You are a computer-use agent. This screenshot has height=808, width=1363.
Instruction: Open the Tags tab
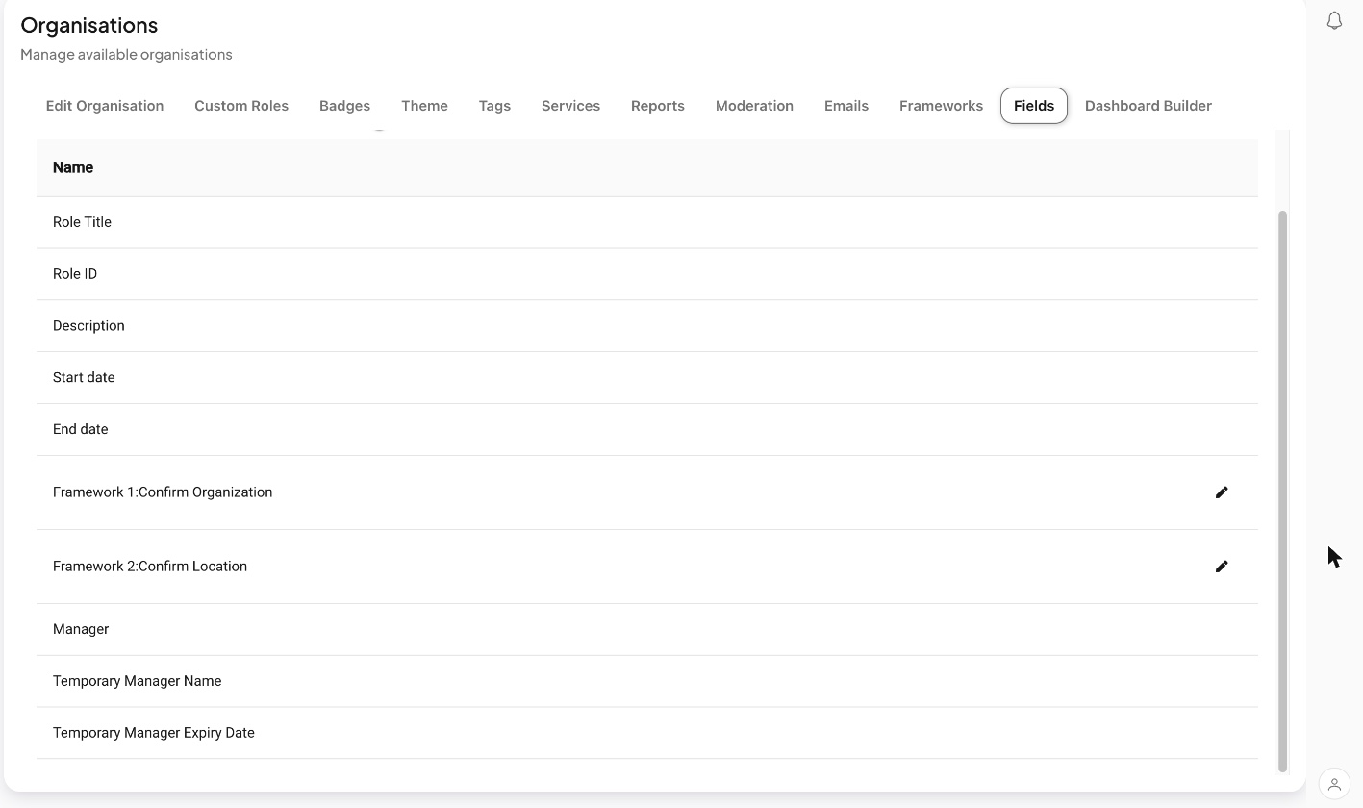click(494, 106)
